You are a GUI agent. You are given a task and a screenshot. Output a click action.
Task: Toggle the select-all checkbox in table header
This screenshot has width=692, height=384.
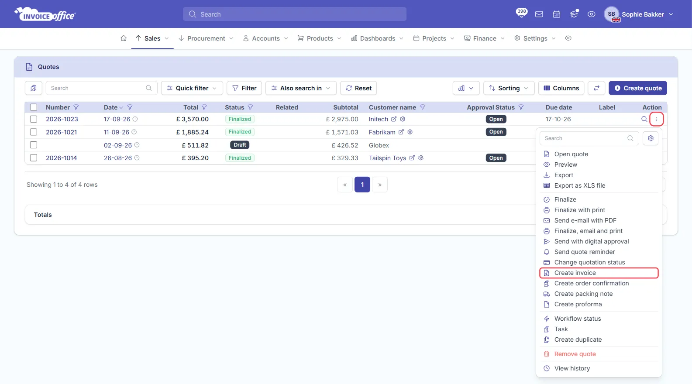pyautogui.click(x=34, y=107)
